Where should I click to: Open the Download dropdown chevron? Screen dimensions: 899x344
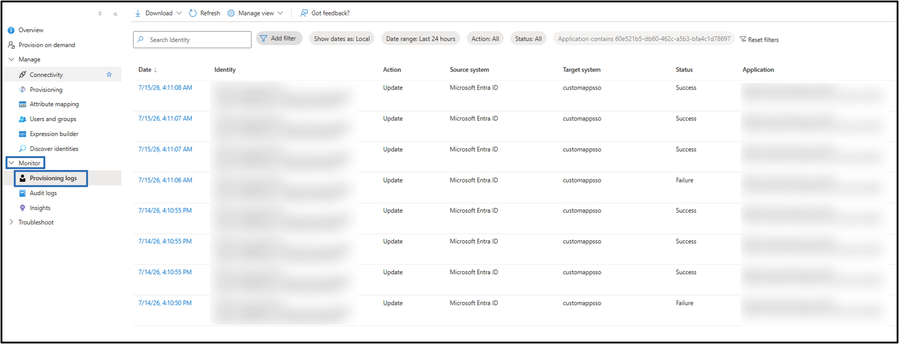coord(179,13)
